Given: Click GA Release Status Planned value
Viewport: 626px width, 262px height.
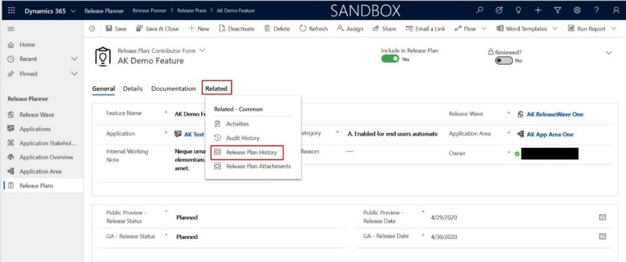Looking at the screenshot, I should click(x=187, y=237).
